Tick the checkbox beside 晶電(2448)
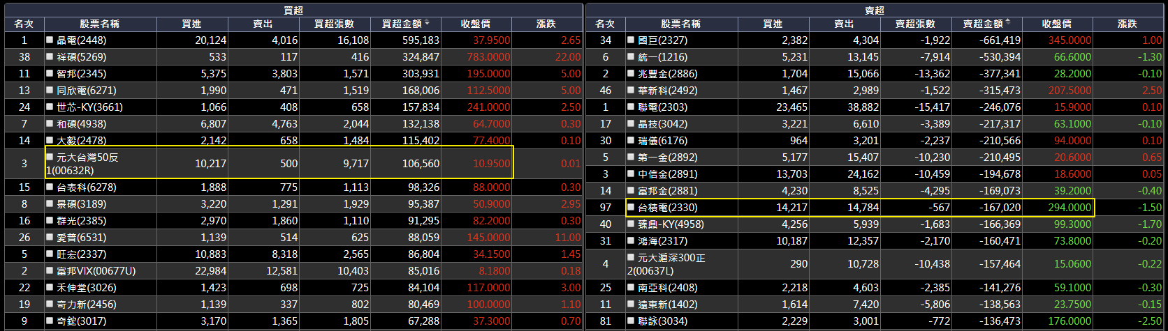The height and width of the screenshot is (331, 1168). 50,40
